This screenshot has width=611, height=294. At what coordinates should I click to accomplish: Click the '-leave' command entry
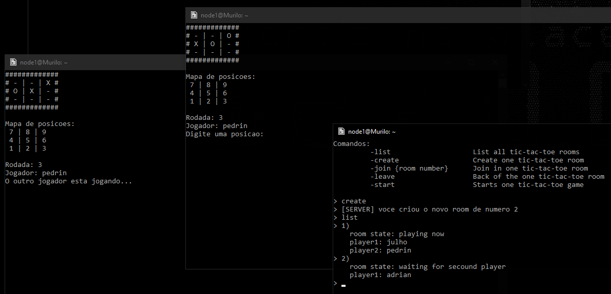pos(383,177)
